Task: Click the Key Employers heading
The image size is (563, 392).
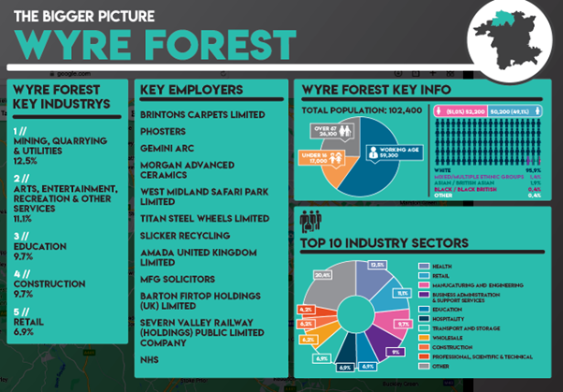Action: (x=192, y=90)
